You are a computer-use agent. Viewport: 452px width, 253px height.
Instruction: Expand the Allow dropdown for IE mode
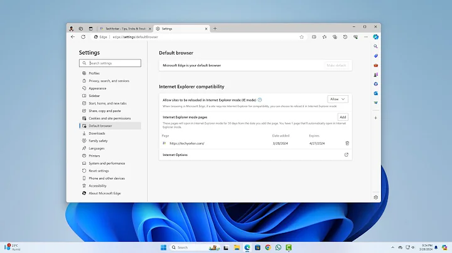(338, 99)
